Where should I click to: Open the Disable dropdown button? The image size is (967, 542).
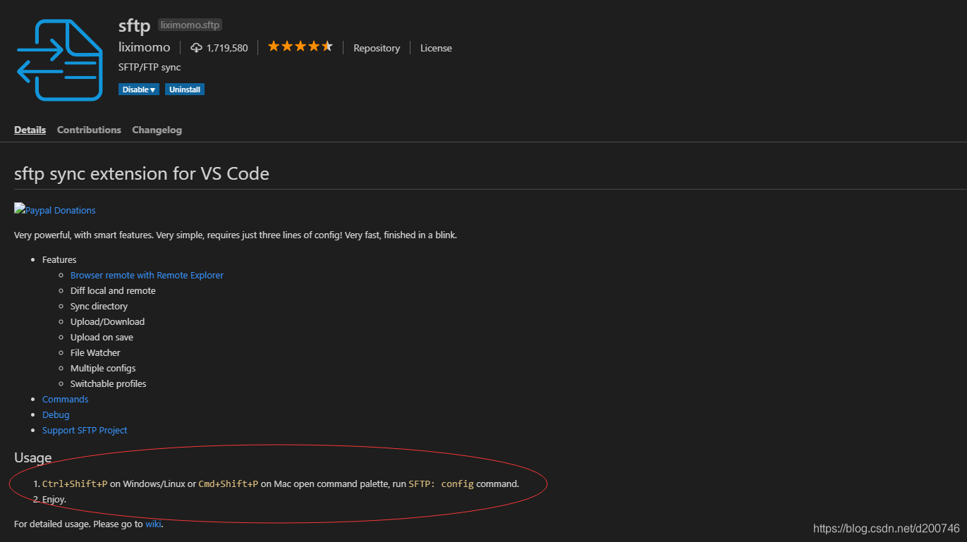tap(139, 90)
